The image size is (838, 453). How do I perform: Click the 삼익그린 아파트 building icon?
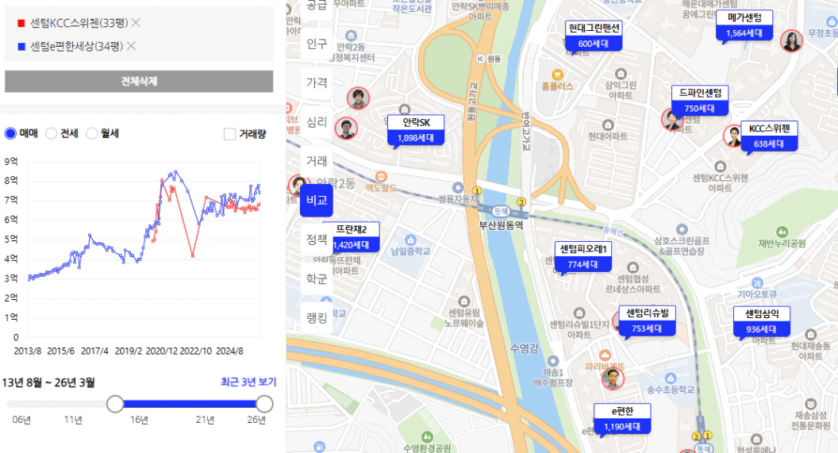621,74
